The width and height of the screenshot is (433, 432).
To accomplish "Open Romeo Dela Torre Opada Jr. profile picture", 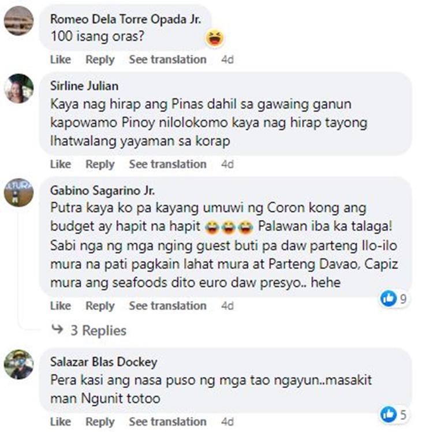I will (x=19, y=21).
